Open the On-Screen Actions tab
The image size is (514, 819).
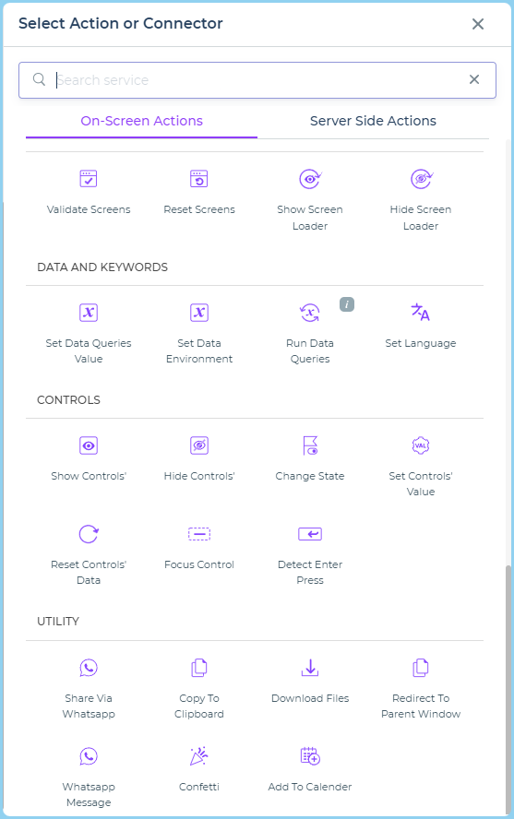pyautogui.click(x=141, y=121)
